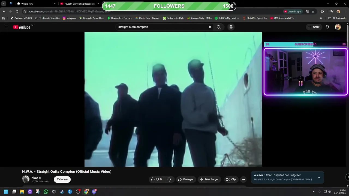Clear the search text with the X
This screenshot has width=349, height=196.
[x=210, y=27]
